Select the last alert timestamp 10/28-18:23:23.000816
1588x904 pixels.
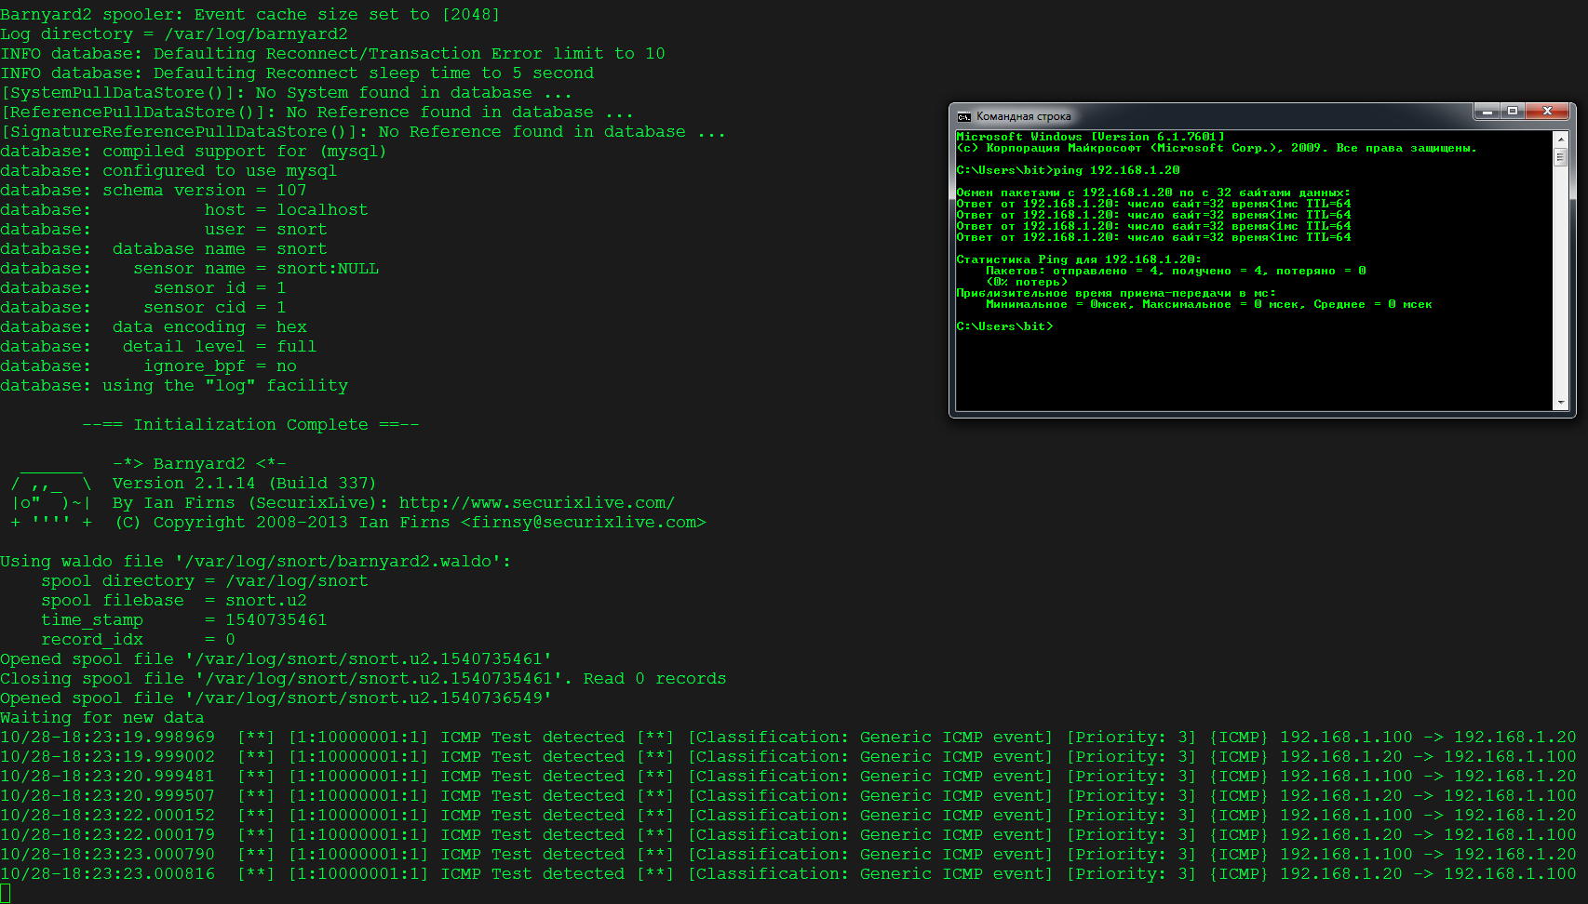pyautogui.click(x=107, y=874)
